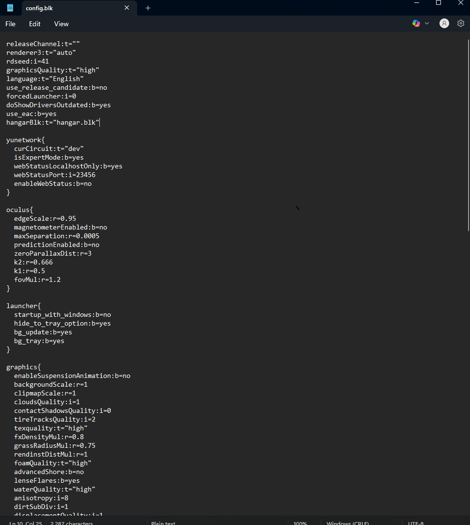Viewport: 470px width, 525px height.
Task: Open the Edit menu
Action: tap(35, 24)
